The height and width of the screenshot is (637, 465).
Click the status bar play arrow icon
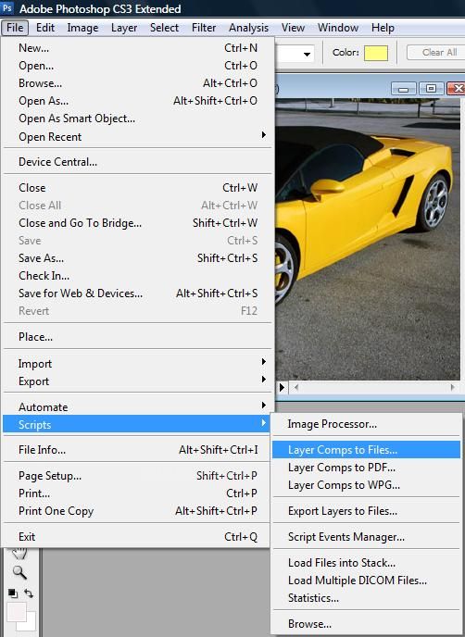[282, 388]
